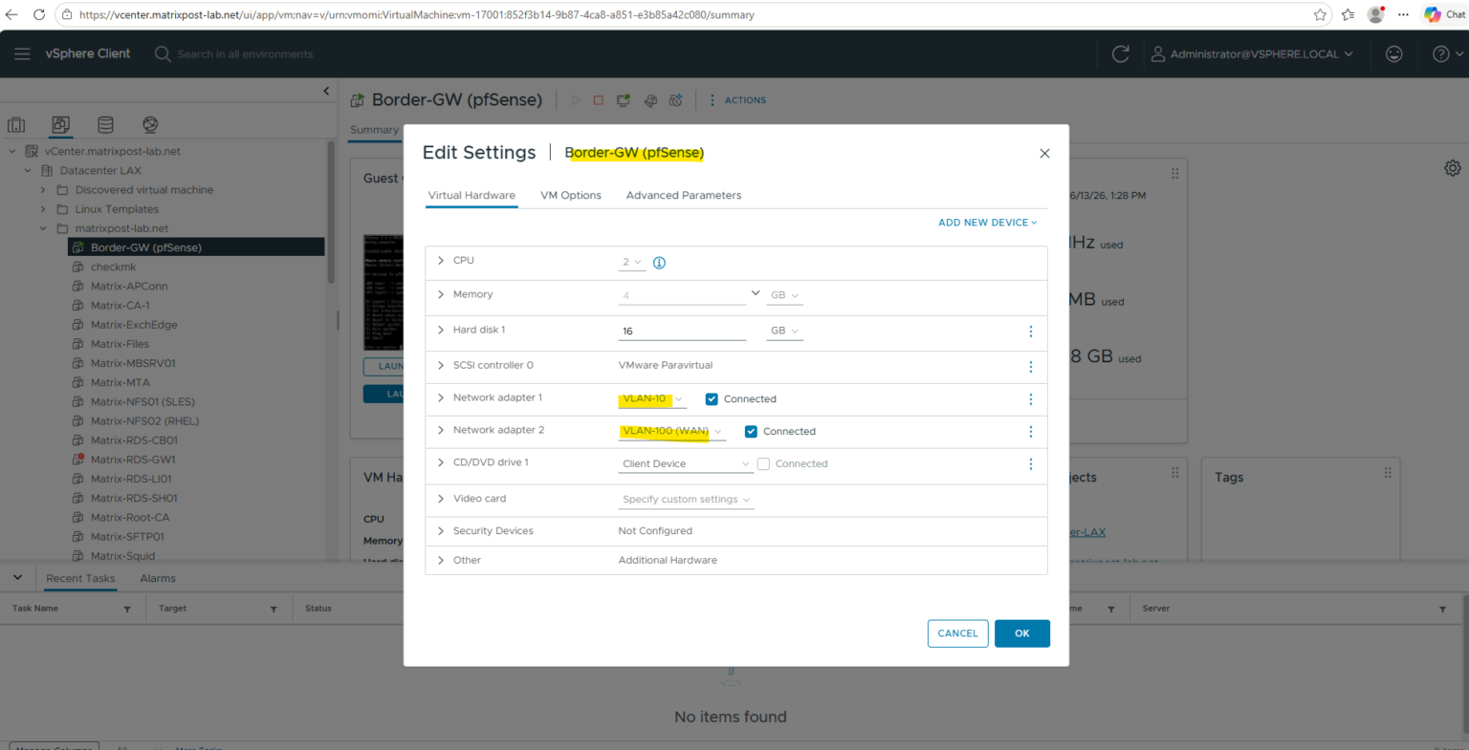The width and height of the screenshot is (1469, 750).
Task: Click ADD NEW DEVICE
Action: (x=988, y=223)
